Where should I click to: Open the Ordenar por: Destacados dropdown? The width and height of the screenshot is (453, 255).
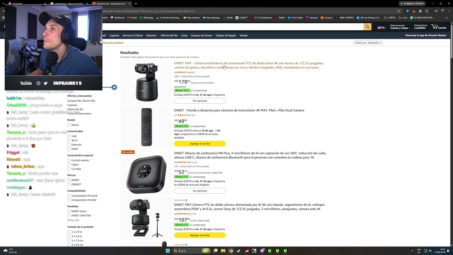pos(368,42)
